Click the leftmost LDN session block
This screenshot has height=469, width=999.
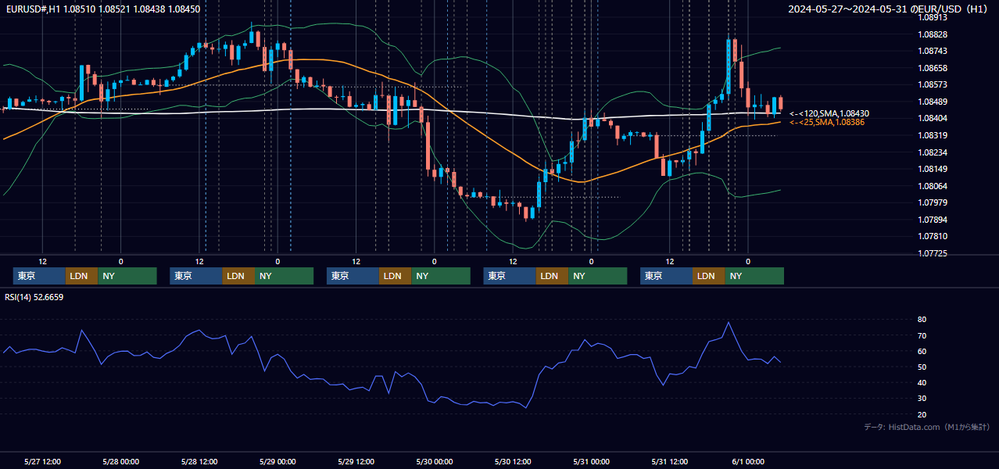coord(82,276)
